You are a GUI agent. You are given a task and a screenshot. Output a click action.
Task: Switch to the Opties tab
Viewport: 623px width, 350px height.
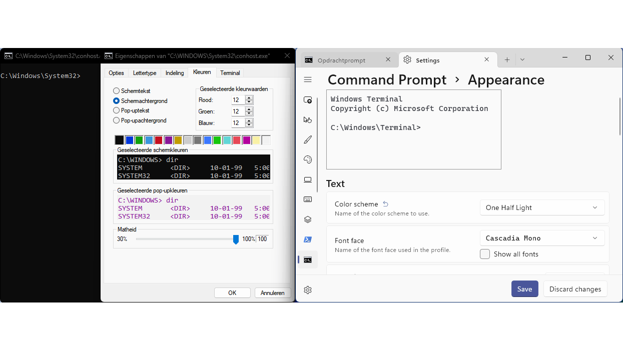[116, 73]
